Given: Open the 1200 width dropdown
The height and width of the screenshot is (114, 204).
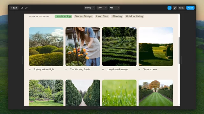Looking at the screenshot, I should click(x=102, y=8).
